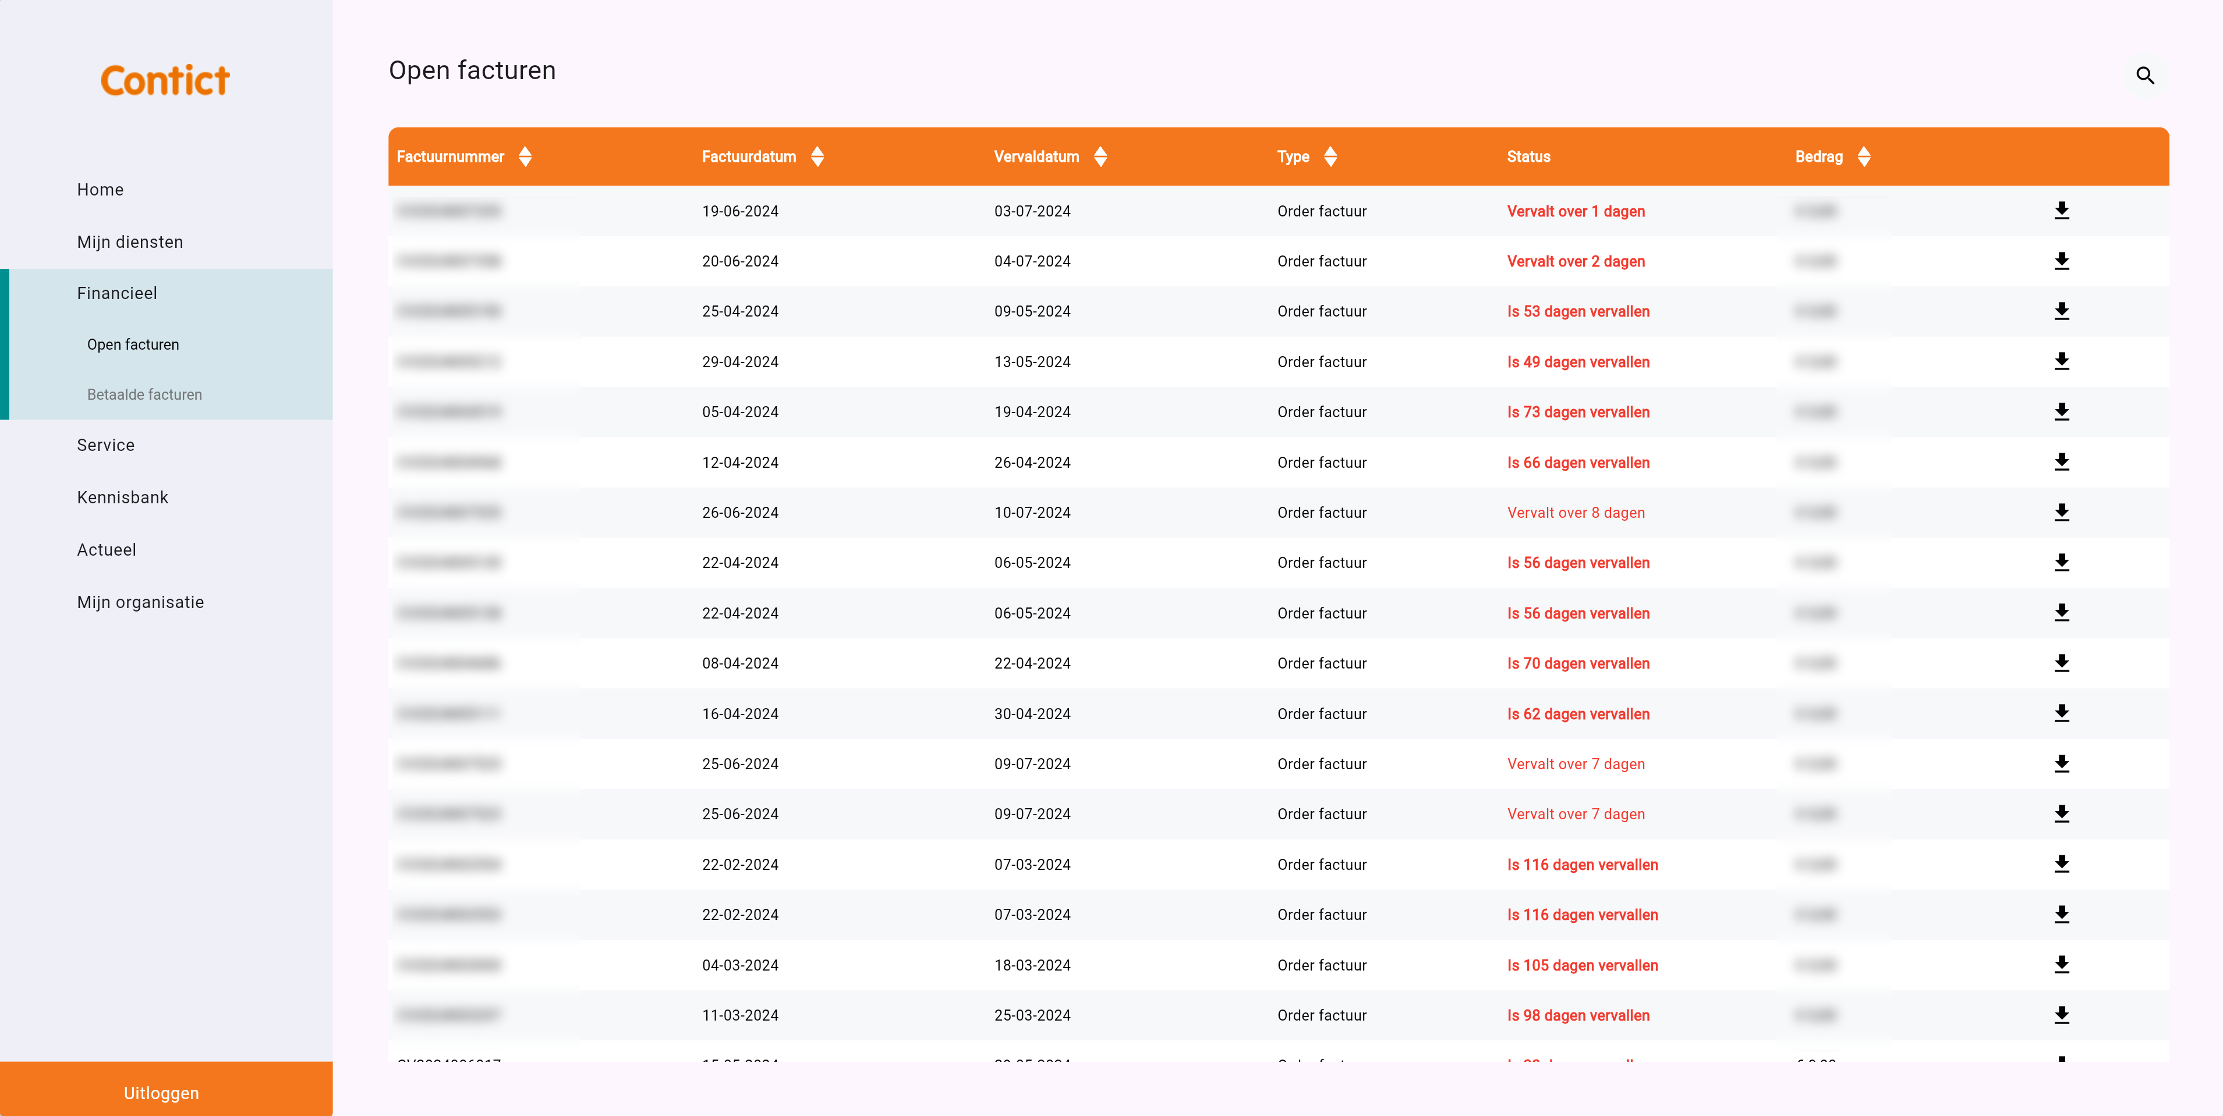This screenshot has width=2223, height=1116.
Task: Click the Contict logo
Action: click(x=165, y=80)
